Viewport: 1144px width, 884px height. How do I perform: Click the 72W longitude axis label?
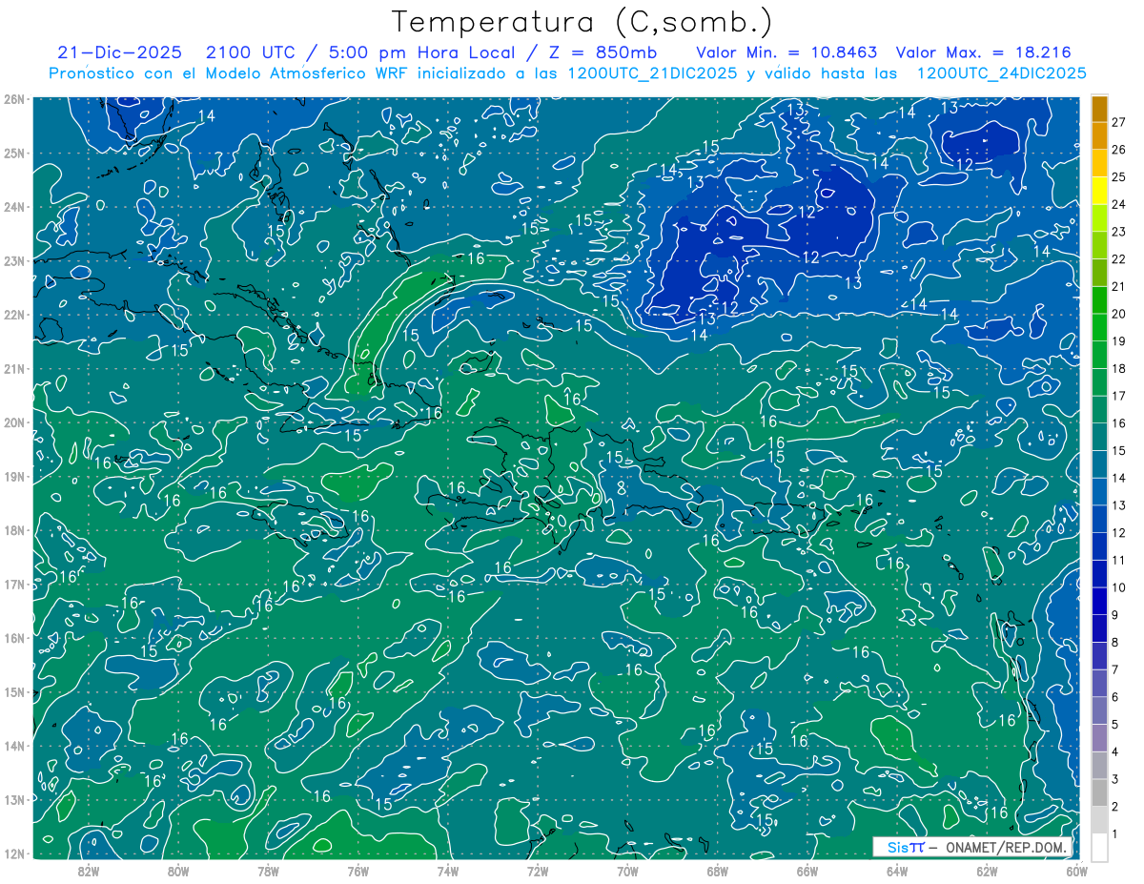[538, 870]
